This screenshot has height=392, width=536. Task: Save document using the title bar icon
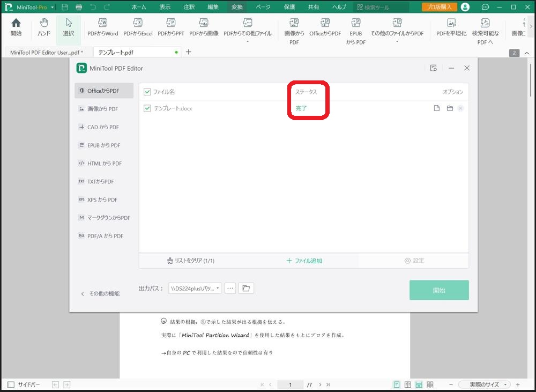65,7
